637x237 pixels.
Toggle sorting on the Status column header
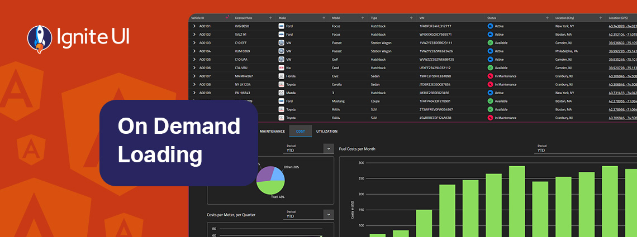(546, 18)
